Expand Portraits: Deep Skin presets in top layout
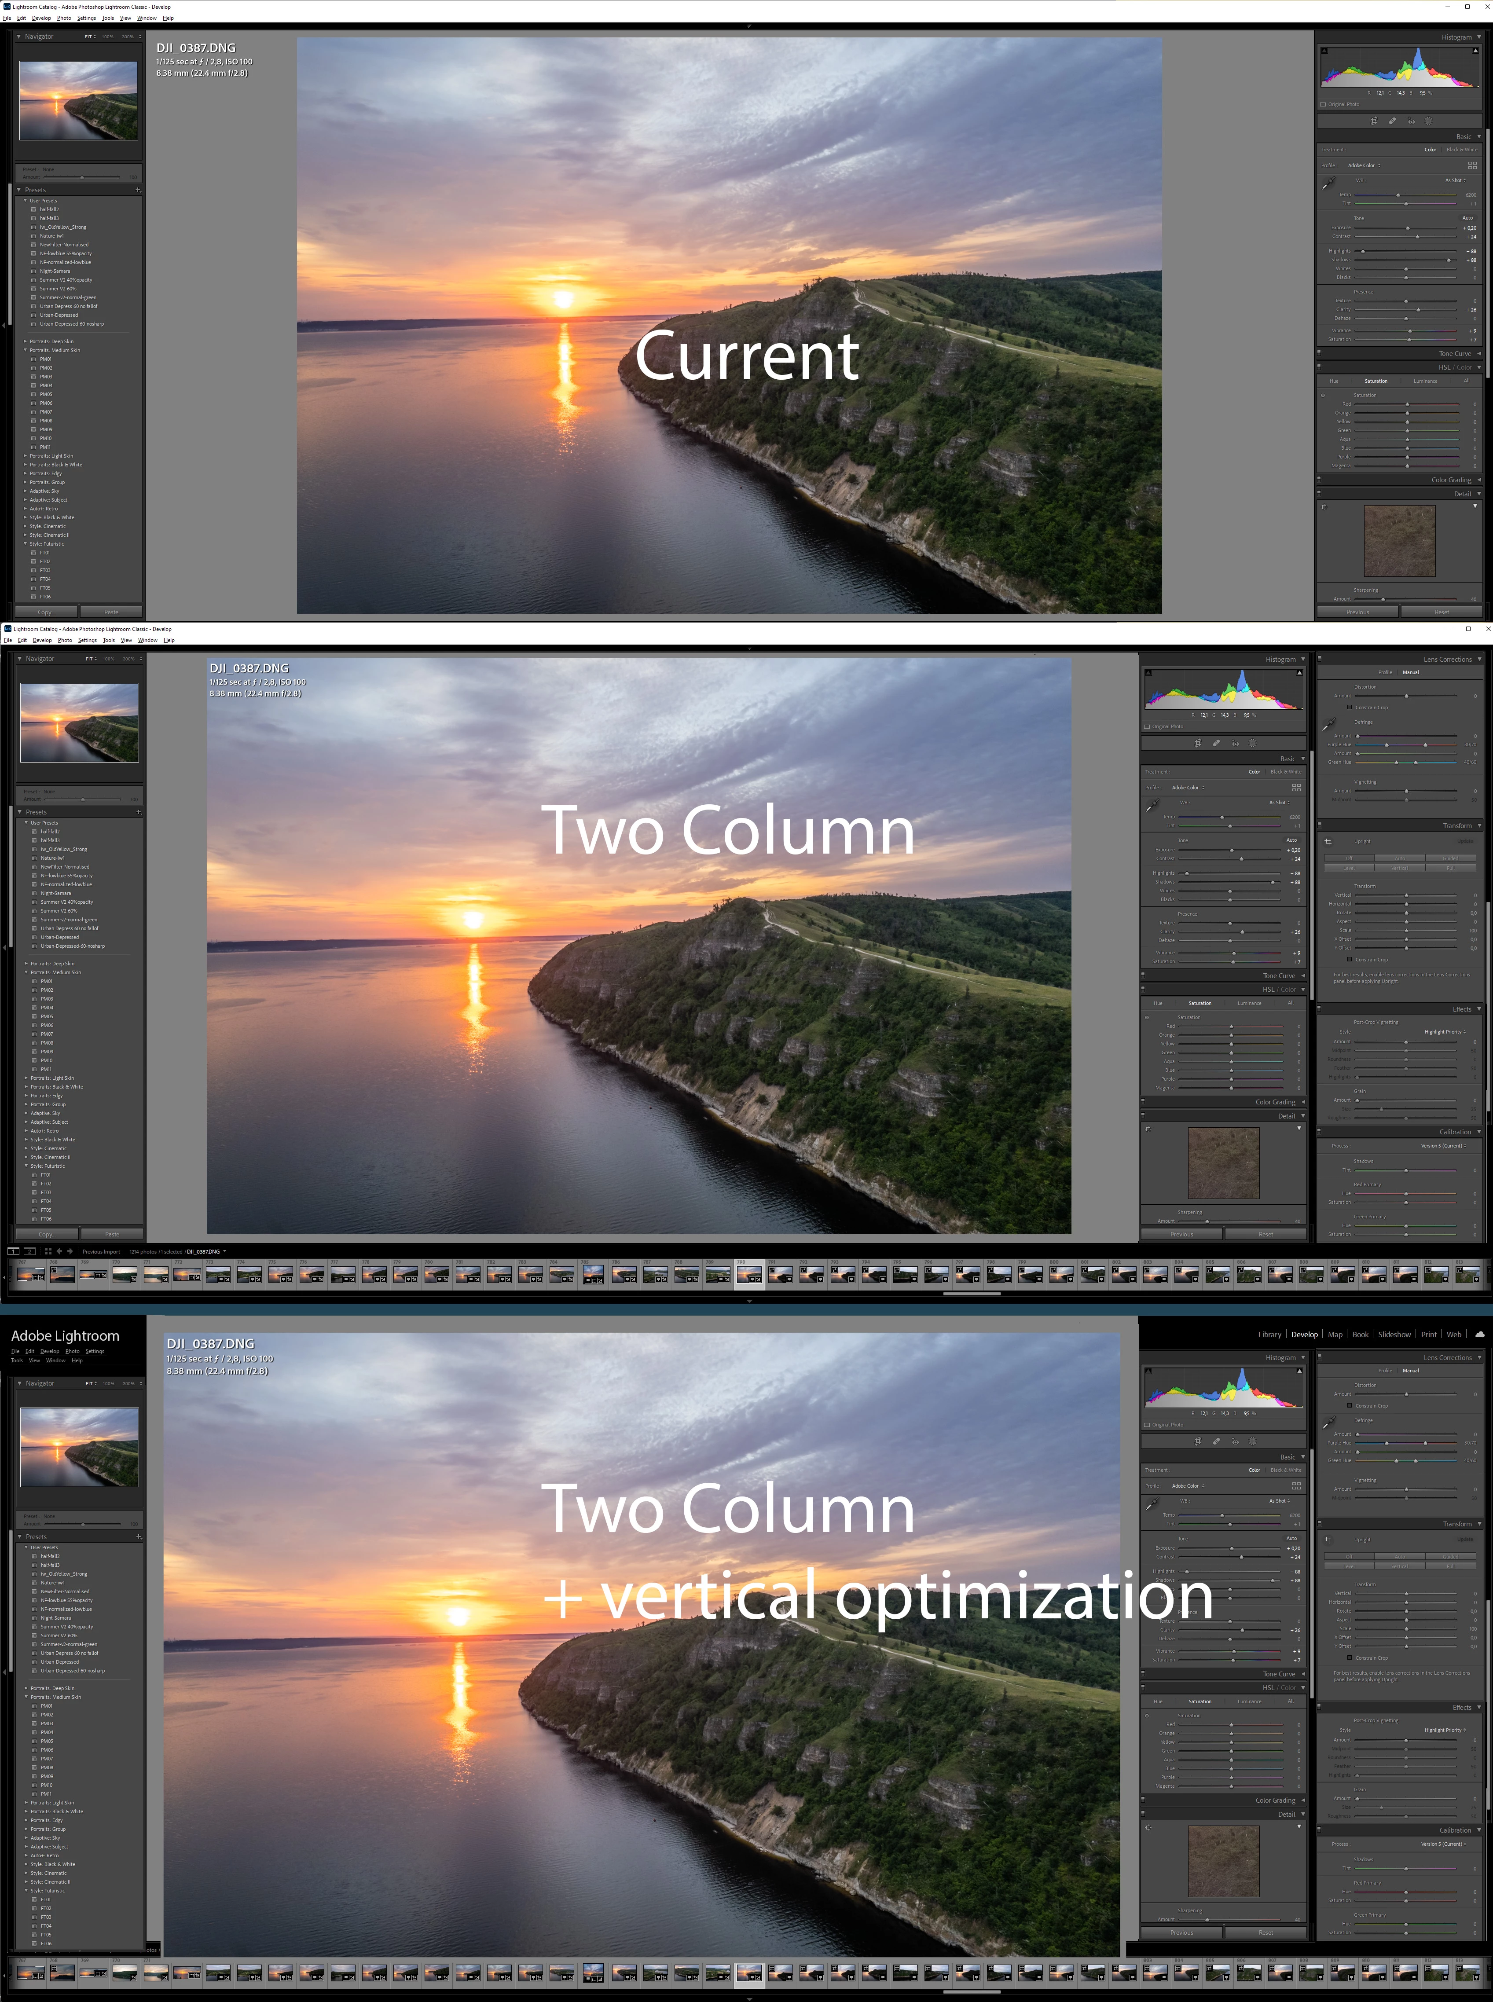The image size is (1493, 2002). [26, 341]
